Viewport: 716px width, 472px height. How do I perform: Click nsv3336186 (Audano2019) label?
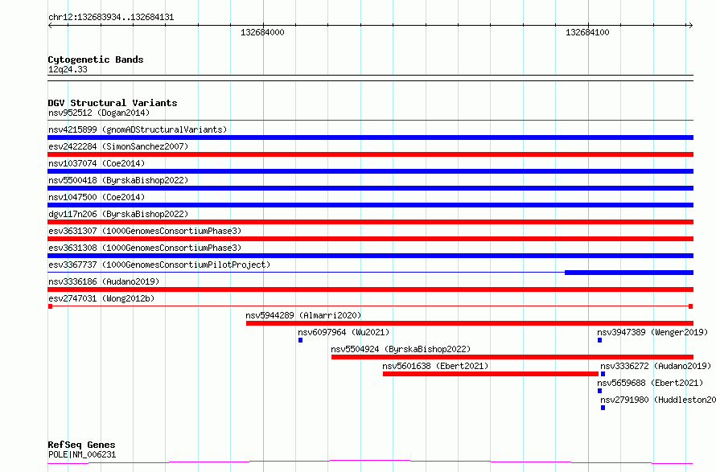(104, 281)
